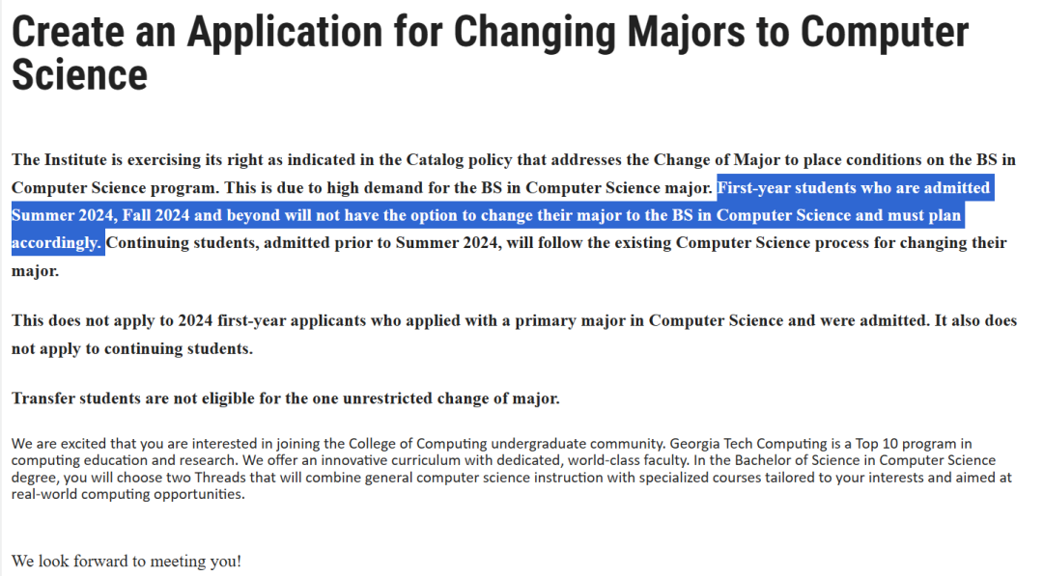Click the "Continuing students, admitted prior" sentence

tap(249, 243)
